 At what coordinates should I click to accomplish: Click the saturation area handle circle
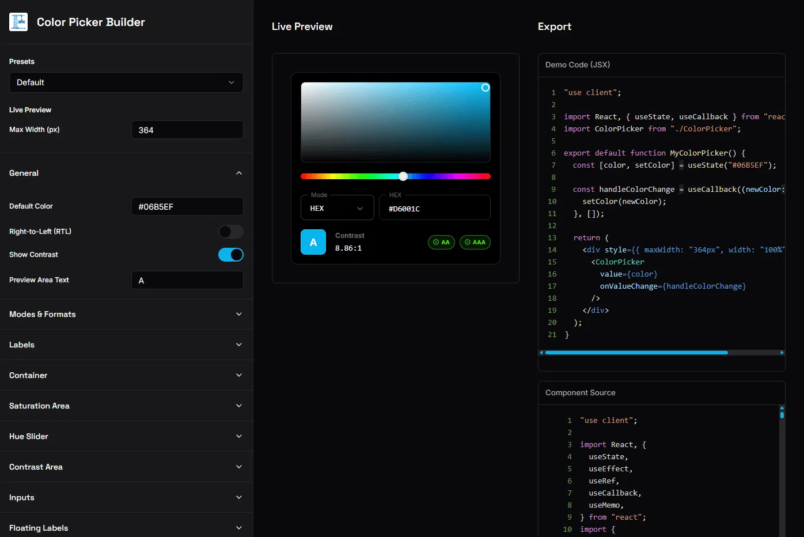(x=486, y=88)
